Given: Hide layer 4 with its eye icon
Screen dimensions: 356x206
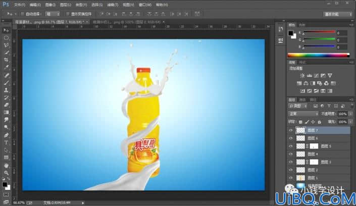Looking at the screenshot, I should [x=291, y=154].
